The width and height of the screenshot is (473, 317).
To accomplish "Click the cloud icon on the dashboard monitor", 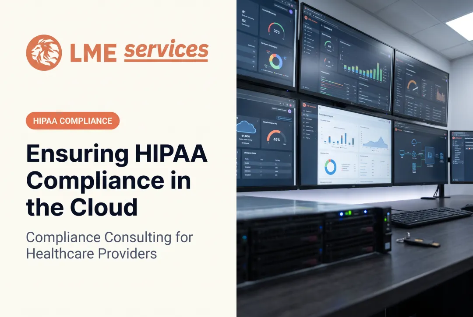I will [x=247, y=127].
